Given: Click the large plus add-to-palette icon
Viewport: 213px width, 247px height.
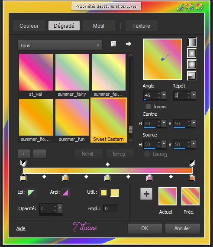Looking at the screenshot, I should pyautogui.click(x=146, y=194).
